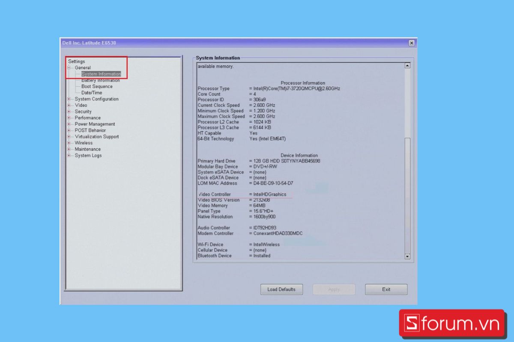Expand the Wireless tree node

69,143
